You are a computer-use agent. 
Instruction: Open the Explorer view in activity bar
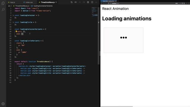pyautogui.click(x=3, y=3)
